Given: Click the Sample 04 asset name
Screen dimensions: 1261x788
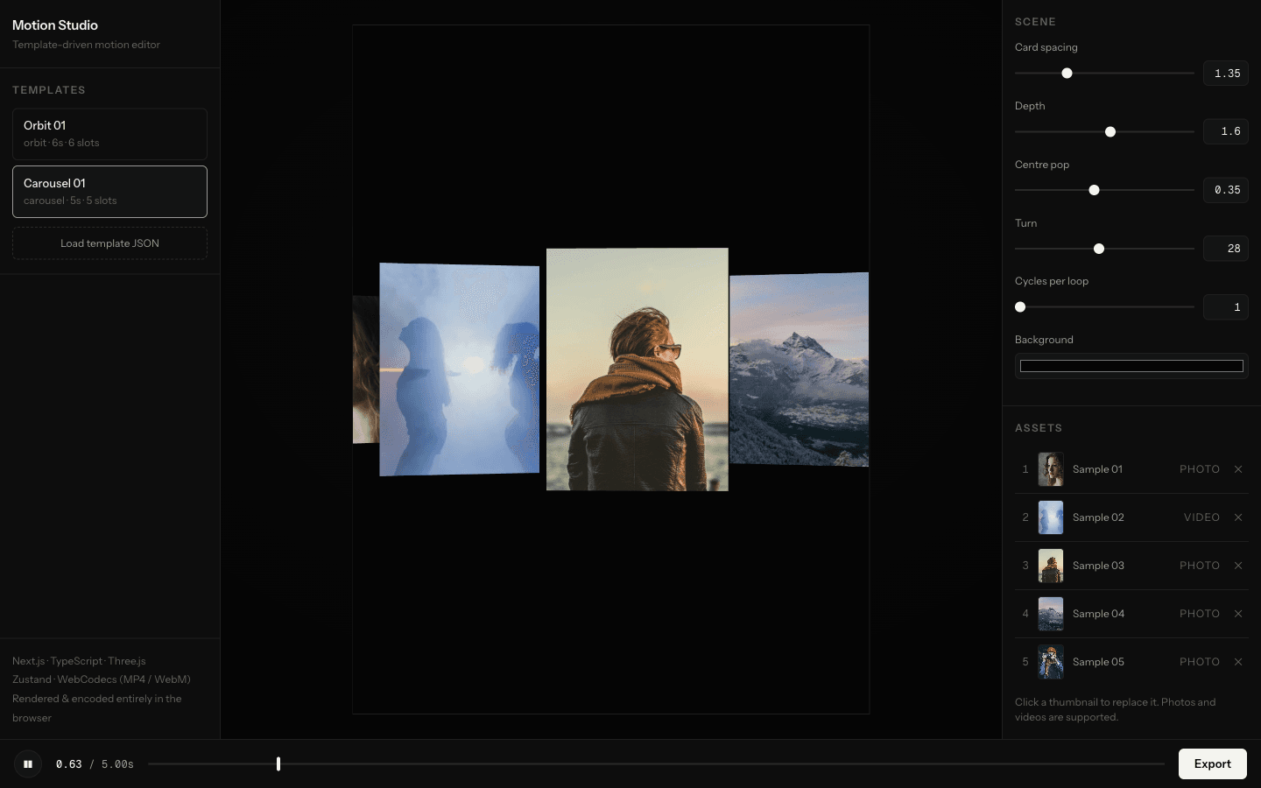Looking at the screenshot, I should pyautogui.click(x=1098, y=614).
